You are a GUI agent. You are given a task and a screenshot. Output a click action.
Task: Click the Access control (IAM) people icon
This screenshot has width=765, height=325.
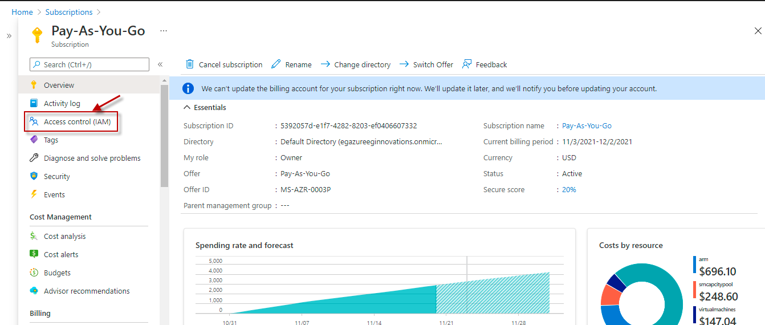coord(34,121)
